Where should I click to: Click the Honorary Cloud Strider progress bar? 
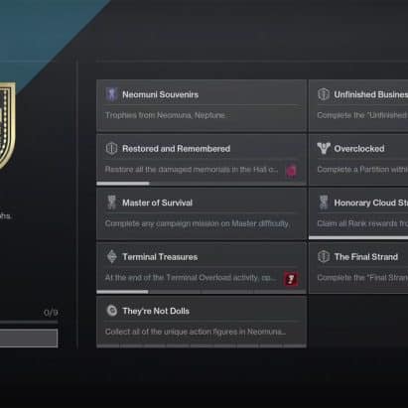pos(358,237)
